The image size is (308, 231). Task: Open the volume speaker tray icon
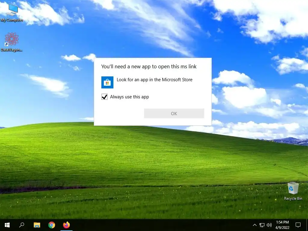click(x=269, y=225)
